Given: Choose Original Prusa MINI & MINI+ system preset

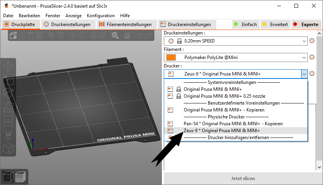Looking at the screenshot, I should point(236,89).
